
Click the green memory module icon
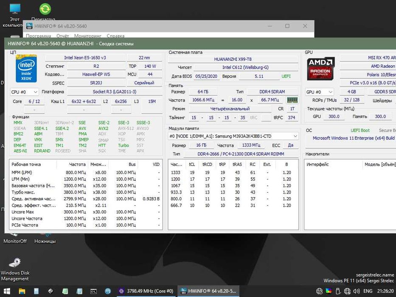coord(292,100)
